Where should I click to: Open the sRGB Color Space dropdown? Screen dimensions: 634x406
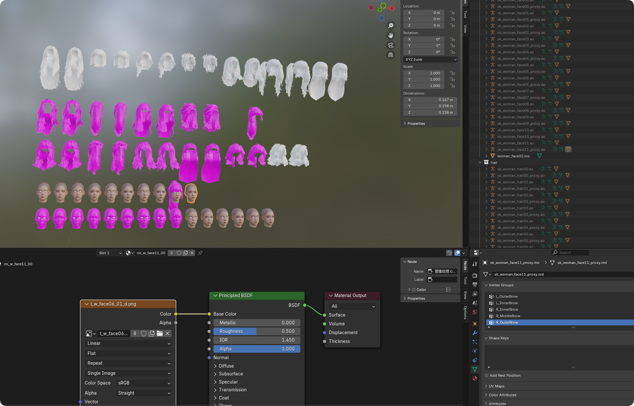coord(143,383)
